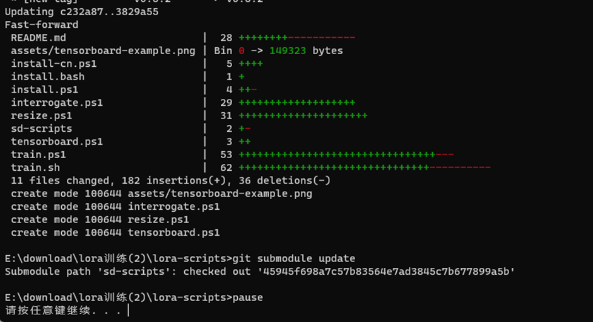The height and width of the screenshot is (322, 593).
Task: Click the text cursor after the prompt
Action: click(127, 311)
